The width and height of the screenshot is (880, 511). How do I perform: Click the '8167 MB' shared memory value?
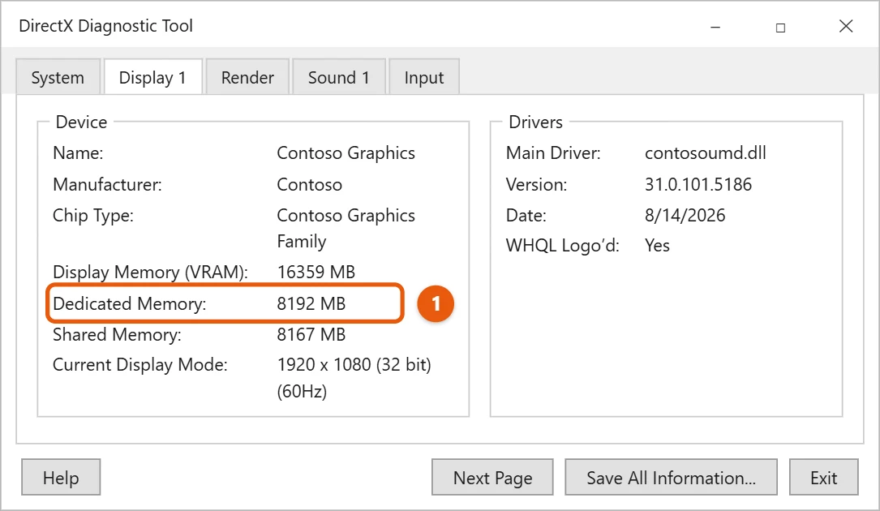click(311, 334)
